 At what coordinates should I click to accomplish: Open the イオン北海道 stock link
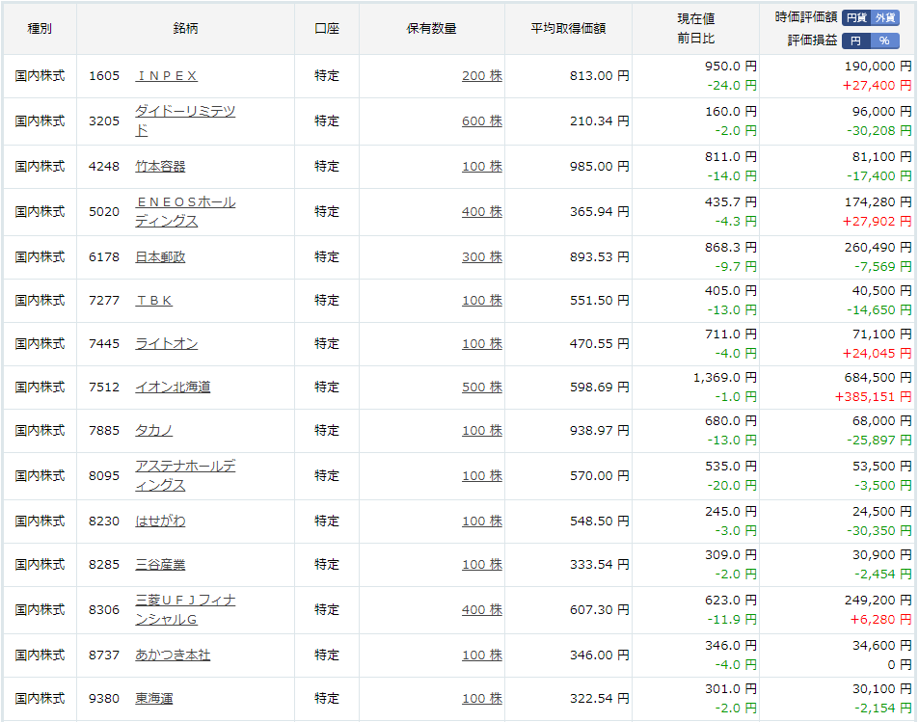173,388
